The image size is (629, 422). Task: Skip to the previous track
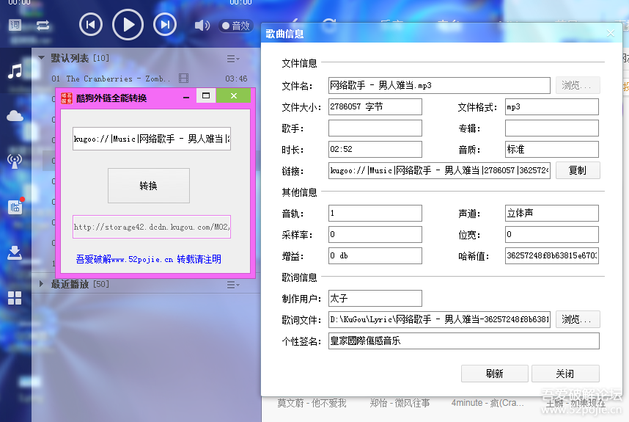tap(90, 25)
